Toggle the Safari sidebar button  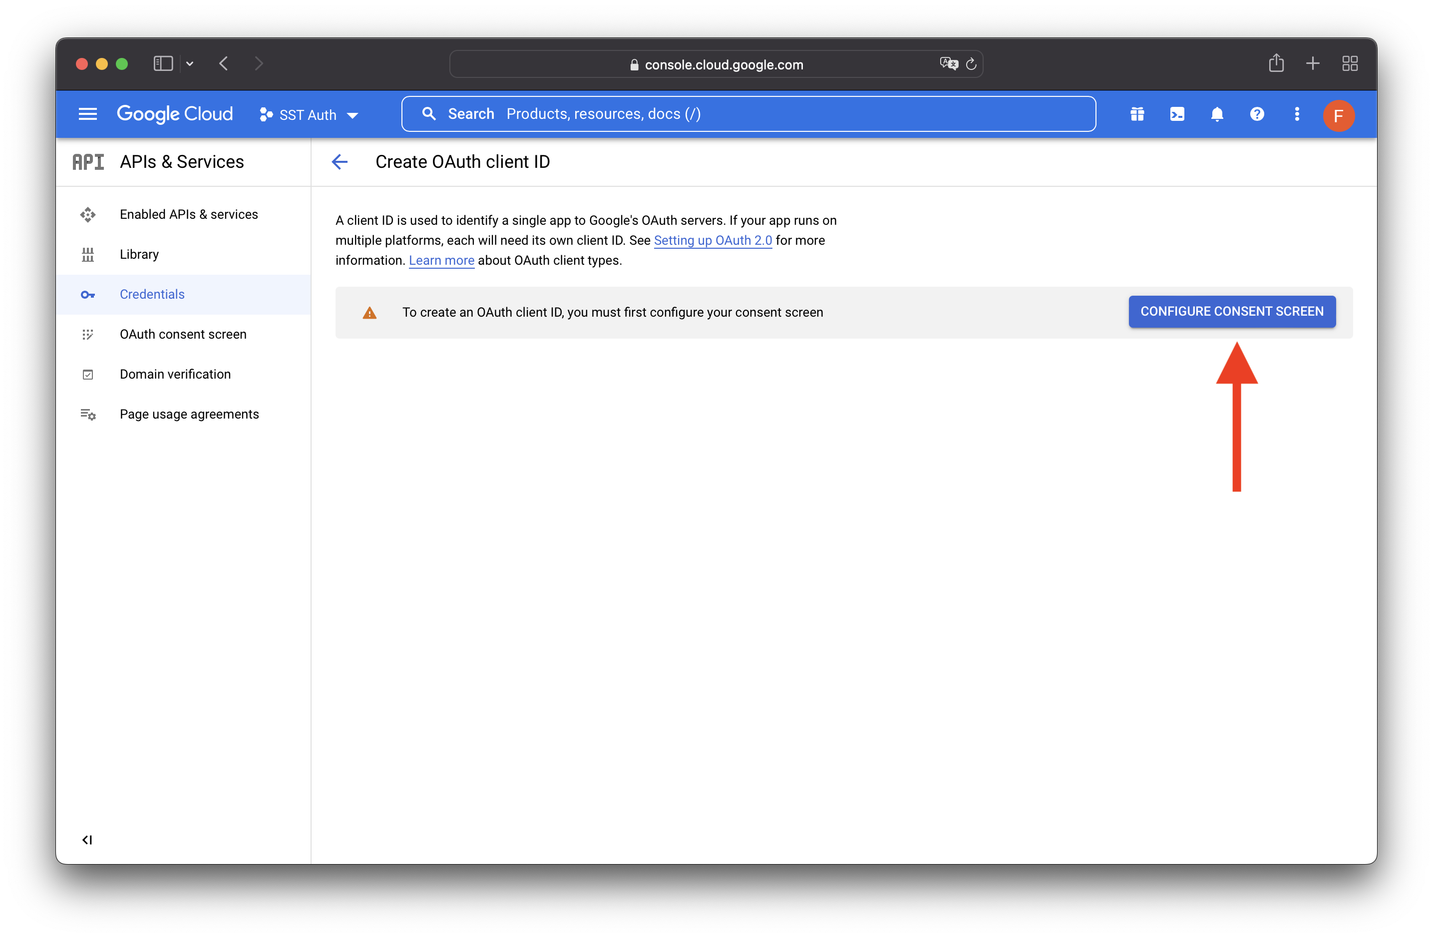point(163,63)
